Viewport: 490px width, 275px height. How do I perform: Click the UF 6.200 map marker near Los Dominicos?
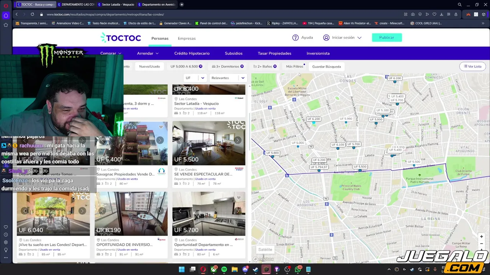pos(395,78)
